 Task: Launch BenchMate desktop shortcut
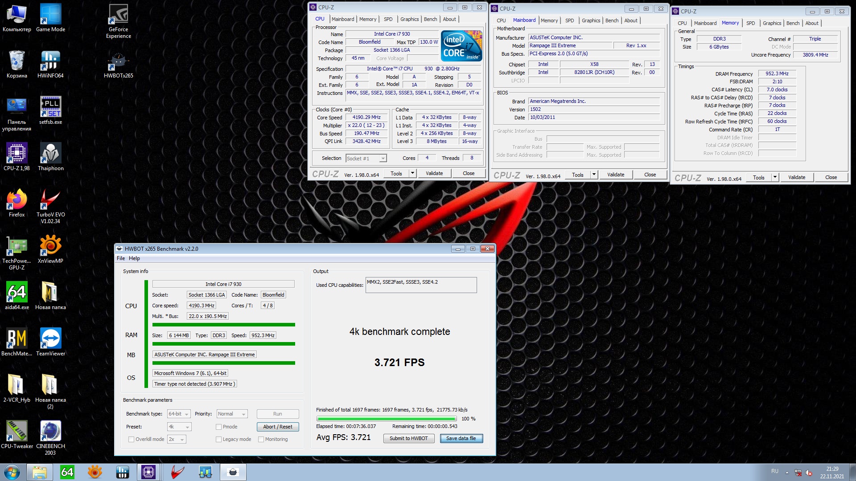click(x=17, y=342)
